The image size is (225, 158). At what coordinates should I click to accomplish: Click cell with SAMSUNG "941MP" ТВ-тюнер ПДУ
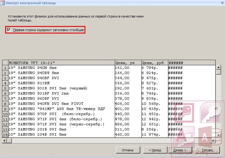tap(61, 109)
